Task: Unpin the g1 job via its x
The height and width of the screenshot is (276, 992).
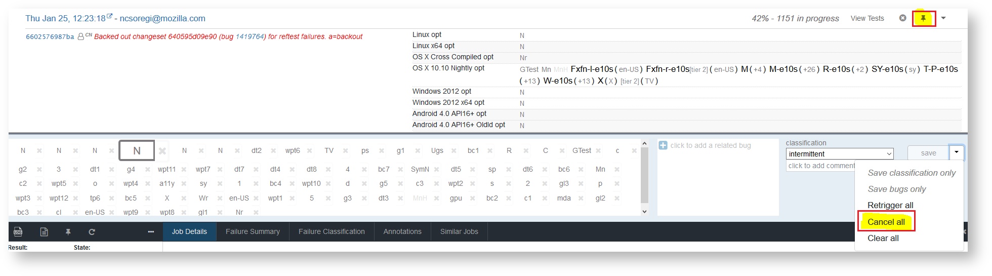Action: (x=418, y=151)
